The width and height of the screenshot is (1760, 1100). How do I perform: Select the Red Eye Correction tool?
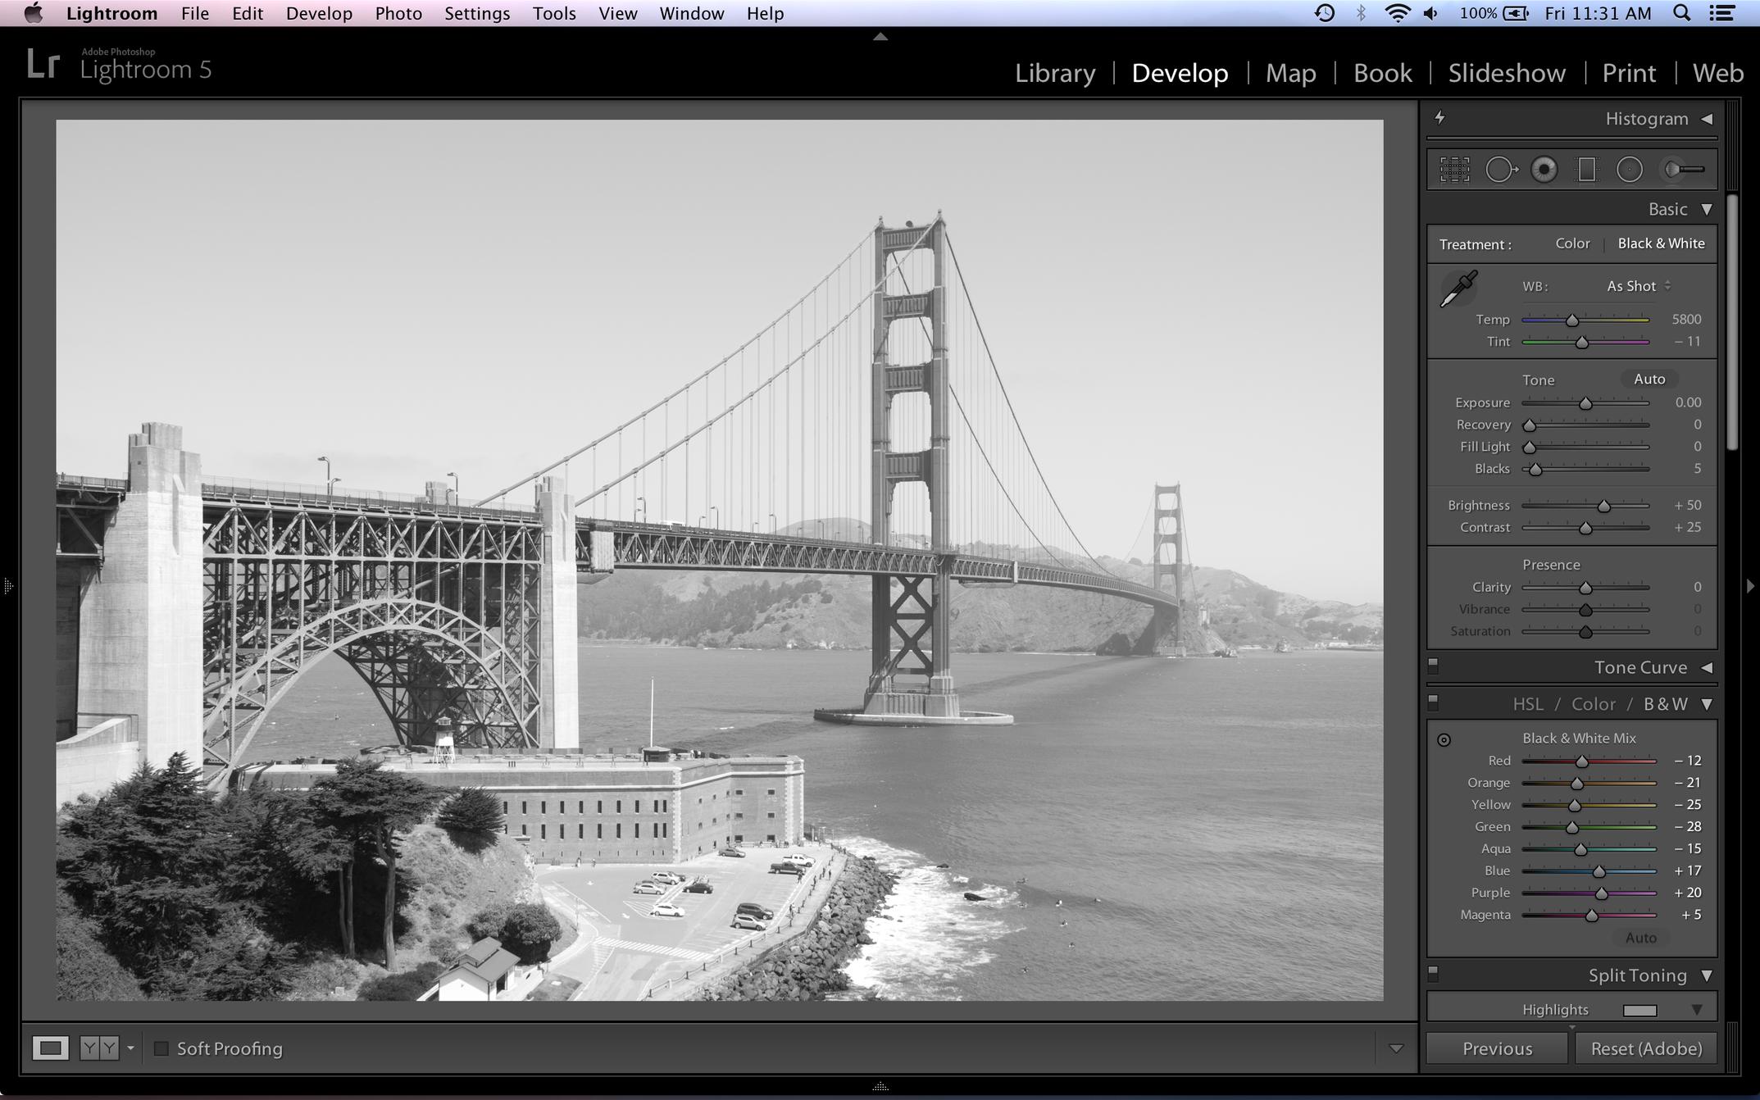(1544, 170)
